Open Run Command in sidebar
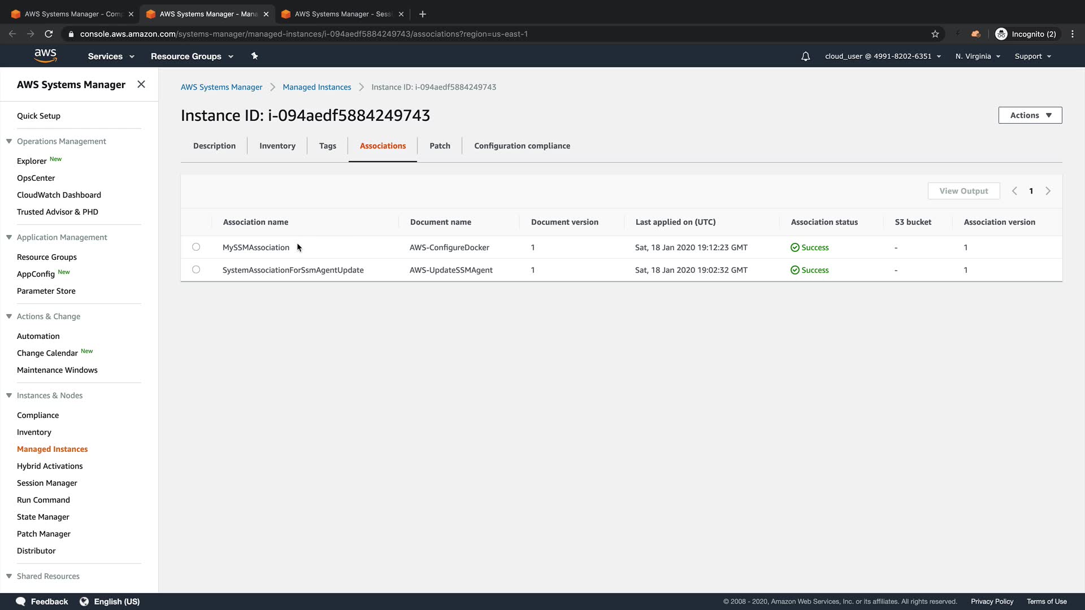The width and height of the screenshot is (1085, 610). pyautogui.click(x=44, y=500)
